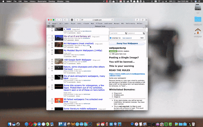The height and width of the screenshot is (127, 203).
Task: Expand preview of 'Mix of dark atmospheric wallpapers'
Action: pos(65,81)
